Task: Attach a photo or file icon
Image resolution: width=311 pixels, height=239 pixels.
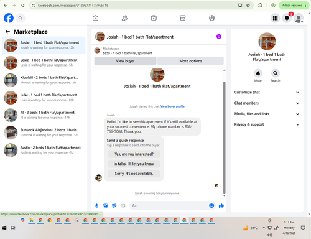Action: pos(106,205)
